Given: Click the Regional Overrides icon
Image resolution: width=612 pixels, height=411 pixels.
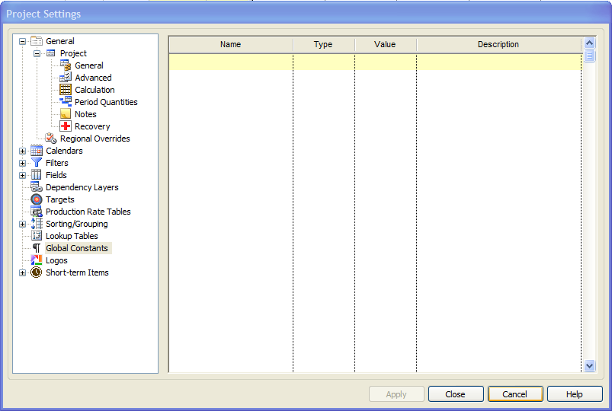Looking at the screenshot, I should tap(51, 139).
